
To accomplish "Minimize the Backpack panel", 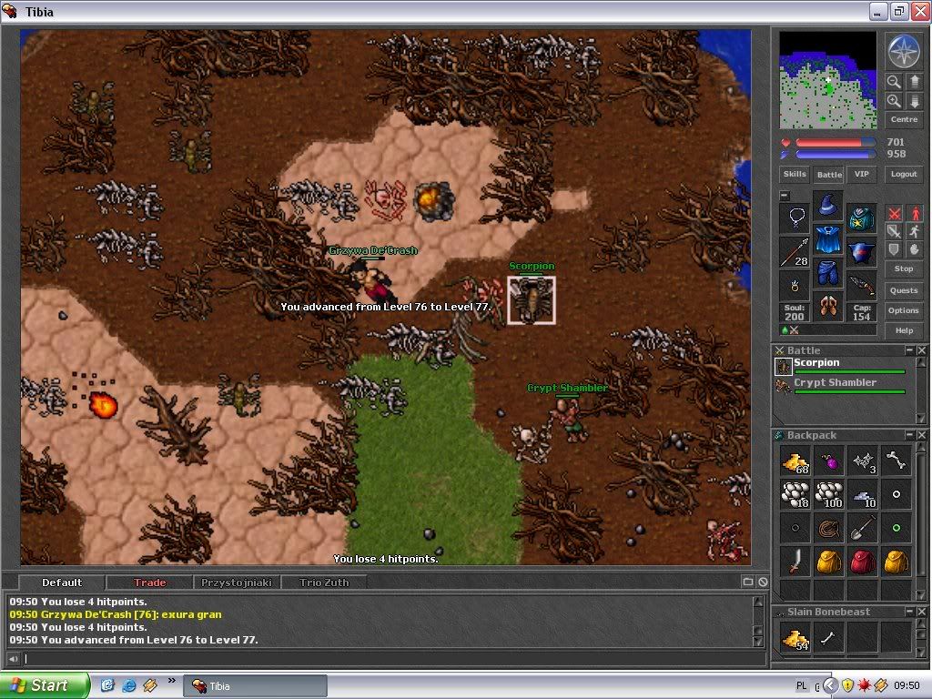I will tap(909, 435).
